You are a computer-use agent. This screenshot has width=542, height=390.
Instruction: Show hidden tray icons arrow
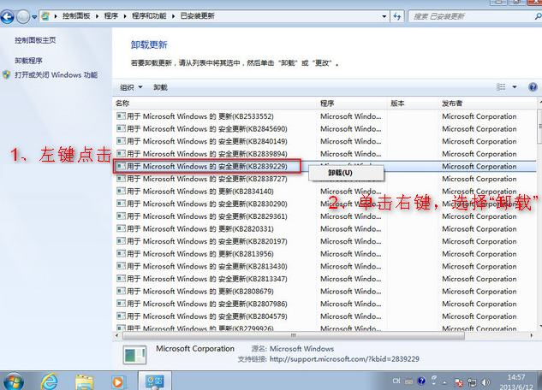tap(444, 382)
